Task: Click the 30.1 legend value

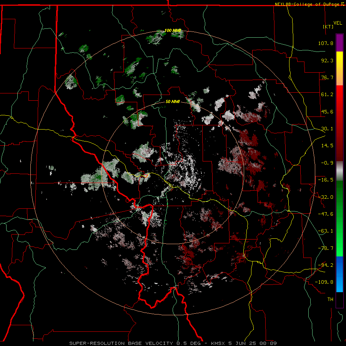Action: point(327,129)
